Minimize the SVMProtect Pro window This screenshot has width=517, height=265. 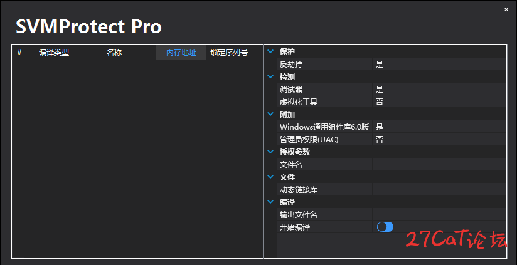click(489, 11)
